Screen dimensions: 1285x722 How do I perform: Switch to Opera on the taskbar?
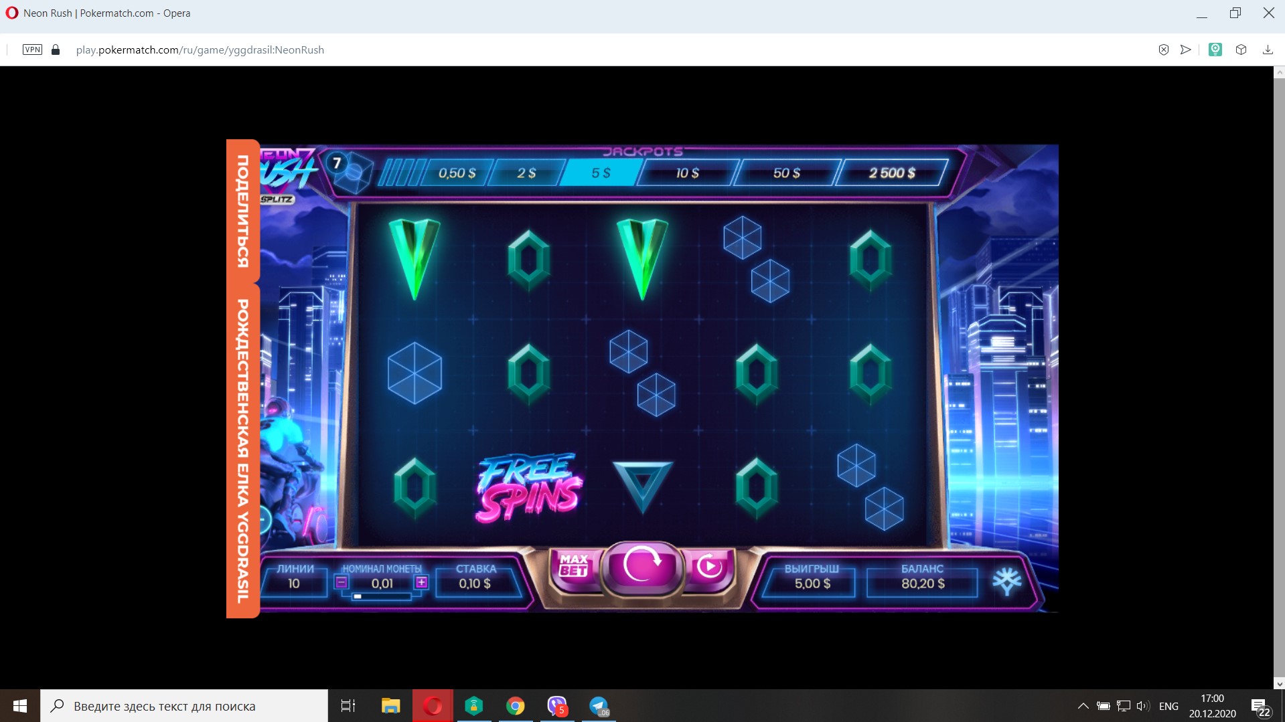[x=433, y=706]
